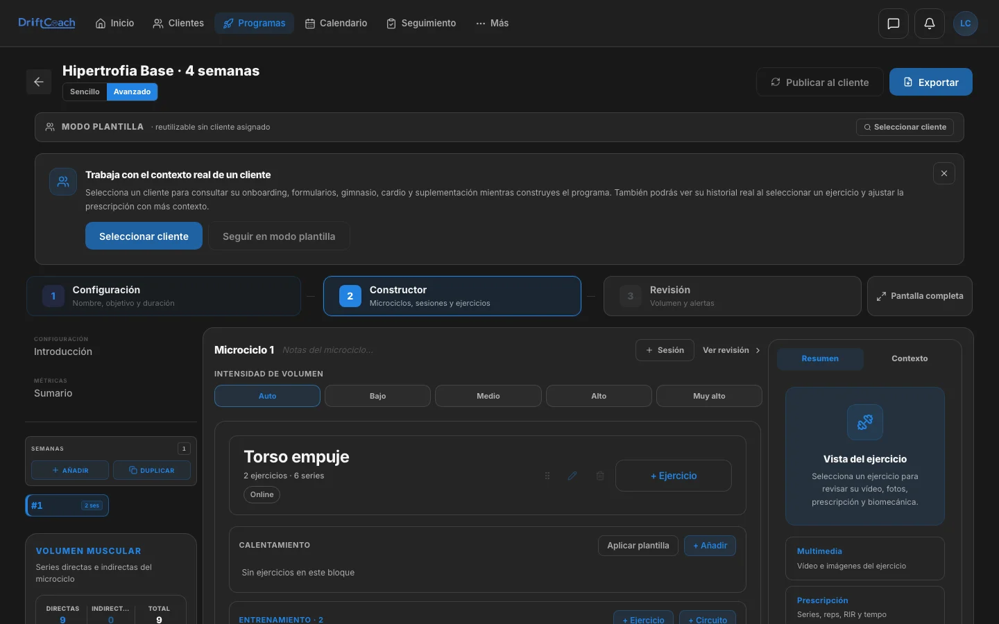
Task: Click + Añadir in Calentamiento
Action: point(710,546)
